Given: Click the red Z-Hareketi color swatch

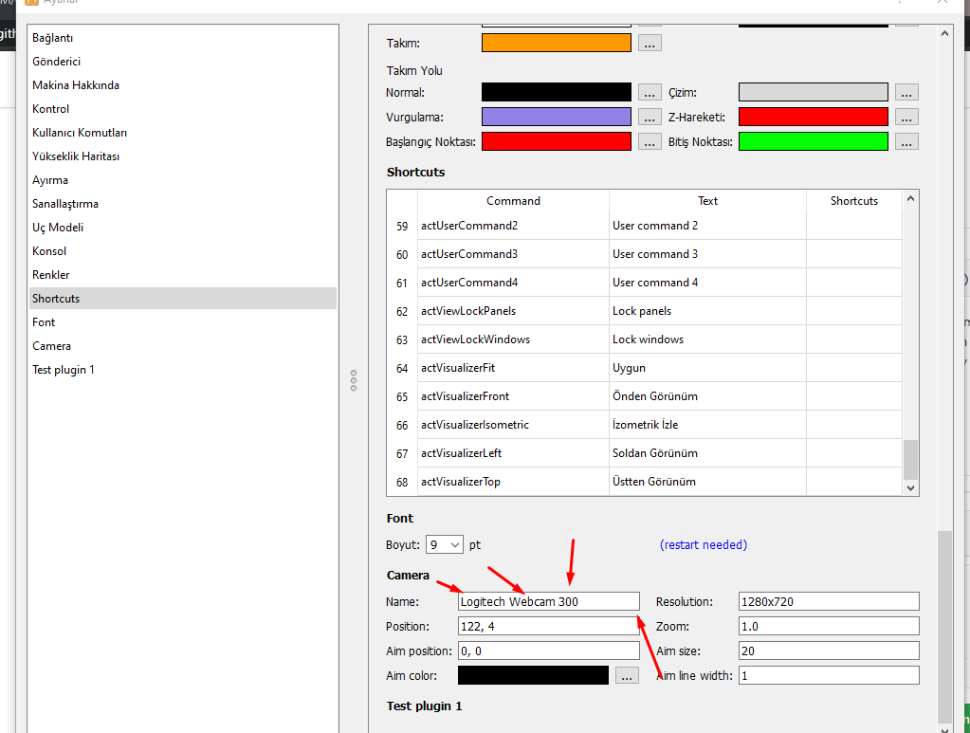Looking at the screenshot, I should tap(814, 117).
